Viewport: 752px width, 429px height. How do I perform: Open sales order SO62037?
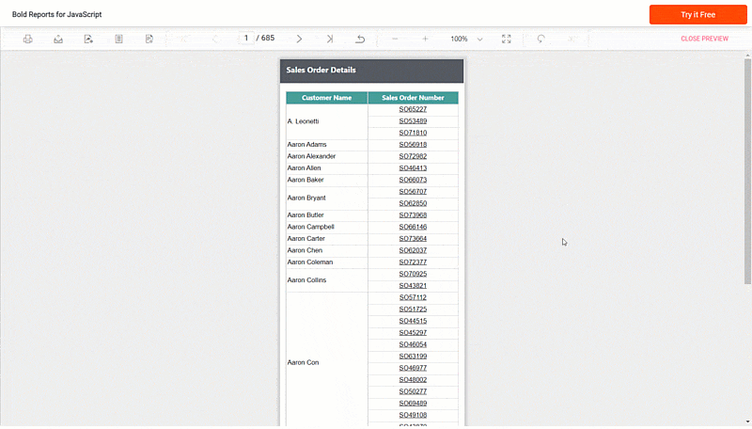tap(413, 250)
